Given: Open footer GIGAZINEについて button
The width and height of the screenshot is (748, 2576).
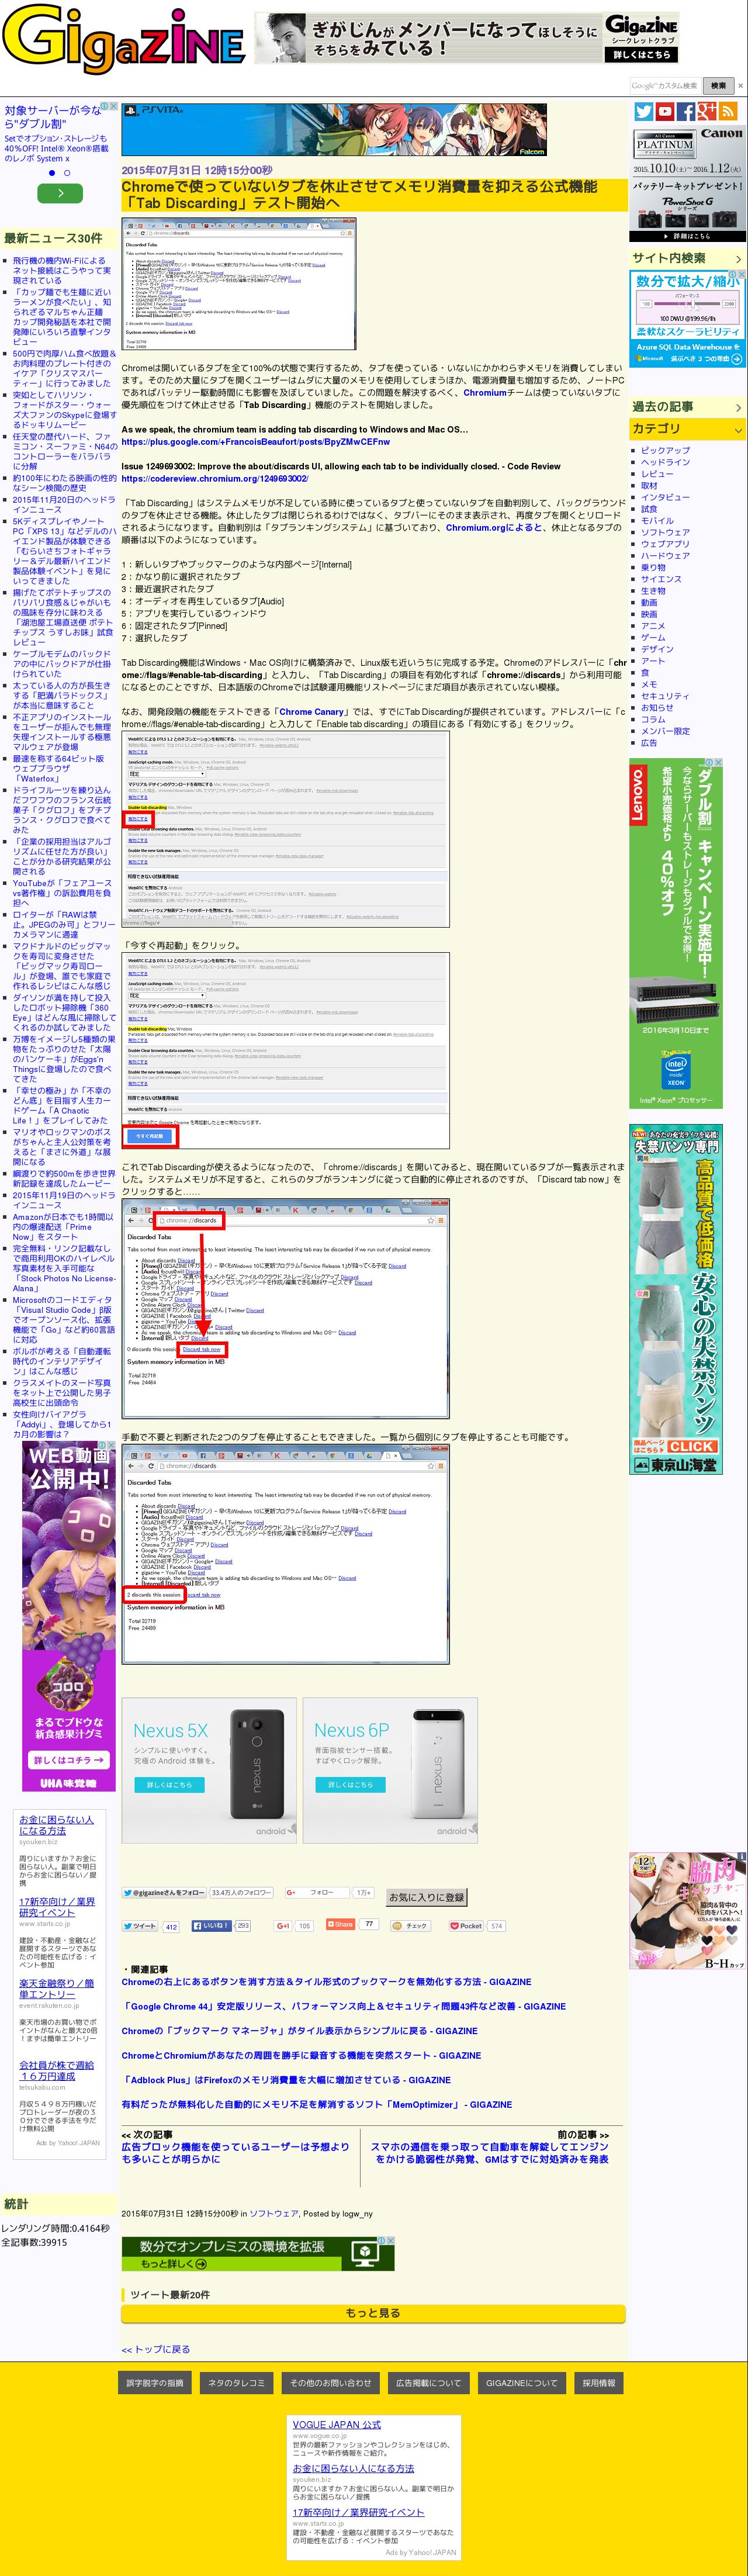Looking at the screenshot, I should [x=521, y=2383].
